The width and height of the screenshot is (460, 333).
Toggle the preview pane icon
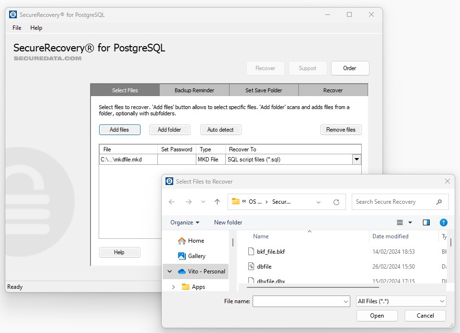click(426, 222)
